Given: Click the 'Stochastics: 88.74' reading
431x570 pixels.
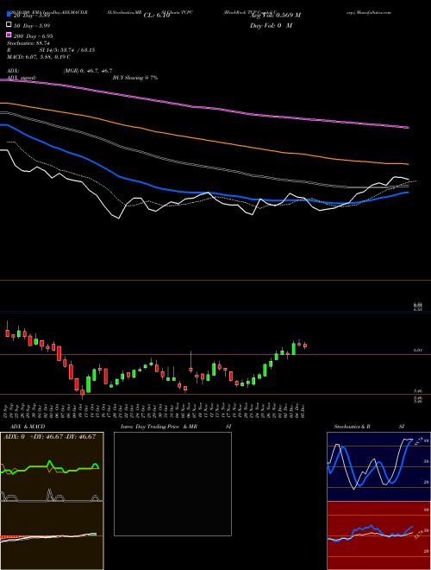Looking at the screenshot, I should pyautogui.click(x=28, y=43).
